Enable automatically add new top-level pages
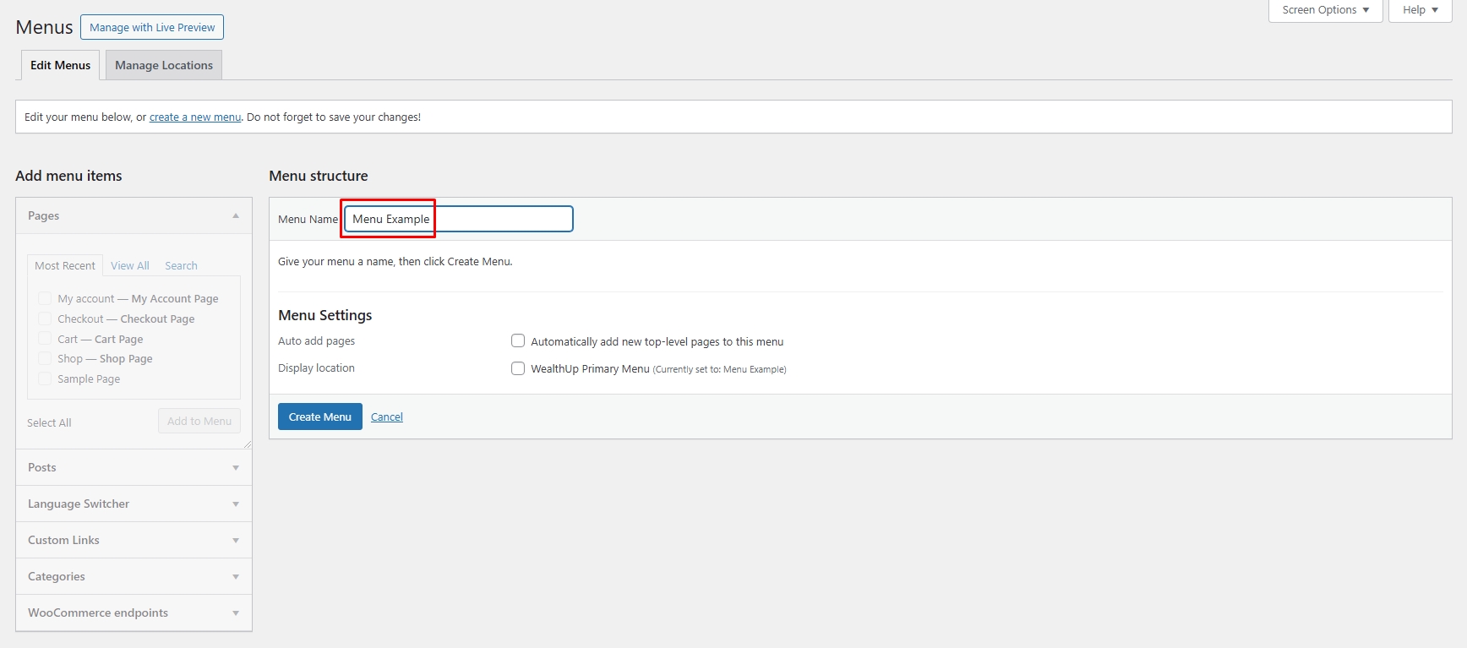Screen dimensions: 1467x648 (x=518, y=341)
